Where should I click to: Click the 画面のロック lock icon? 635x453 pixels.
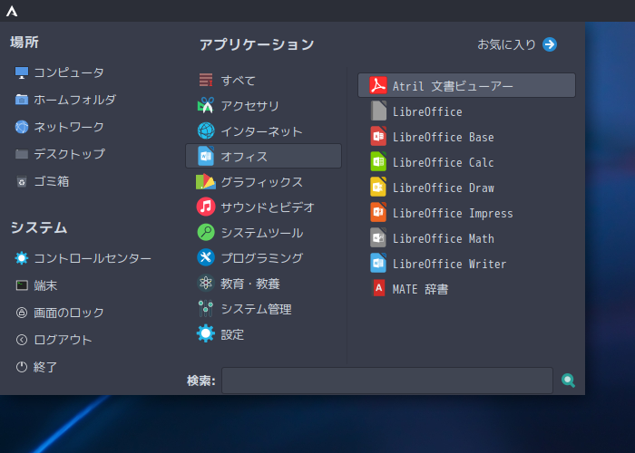coord(22,313)
